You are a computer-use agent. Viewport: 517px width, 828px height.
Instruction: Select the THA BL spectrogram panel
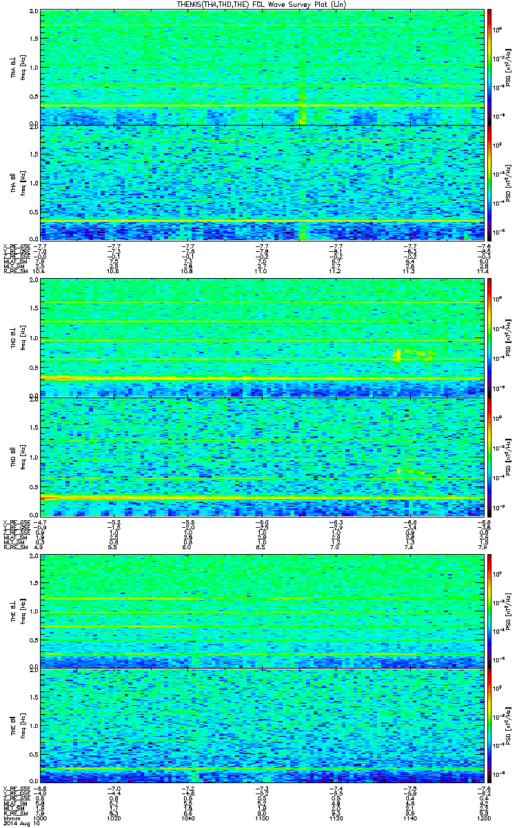click(262, 67)
